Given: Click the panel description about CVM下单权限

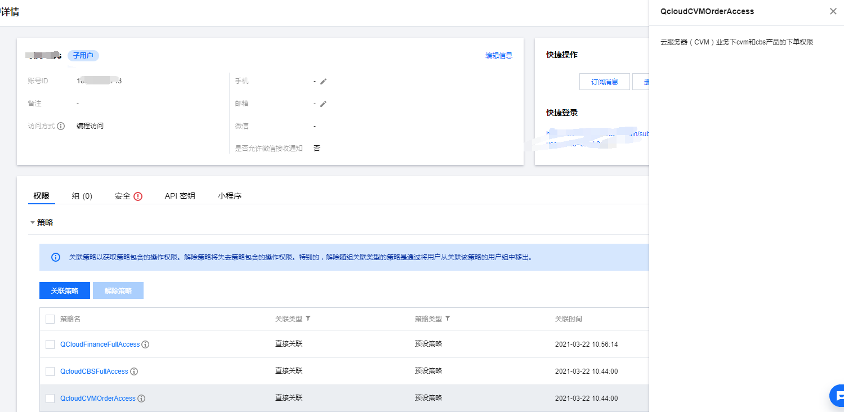Looking at the screenshot, I should (x=736, y=42).
